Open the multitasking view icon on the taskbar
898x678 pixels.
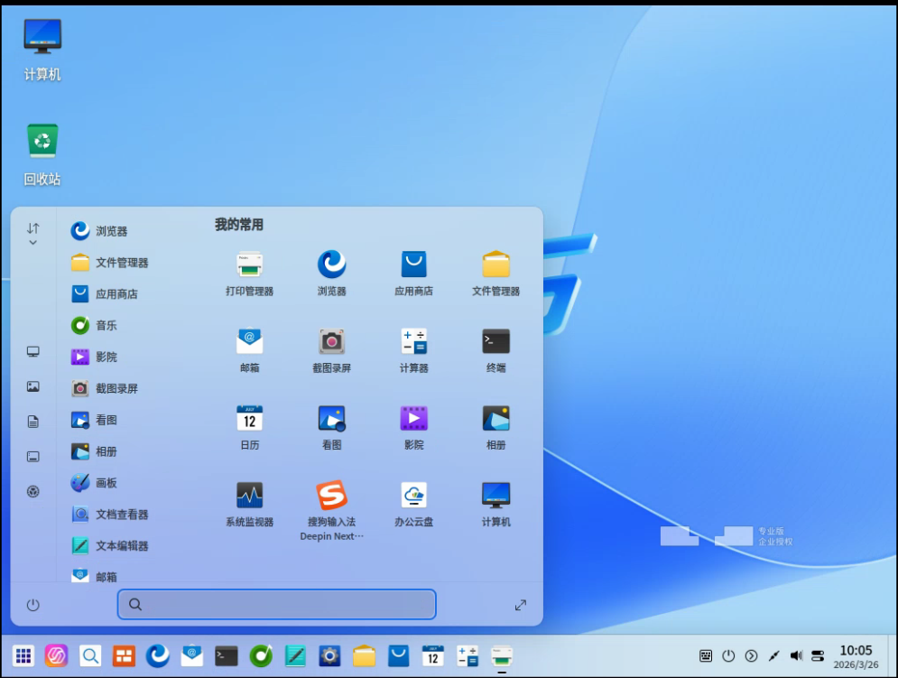click(124, 655)
